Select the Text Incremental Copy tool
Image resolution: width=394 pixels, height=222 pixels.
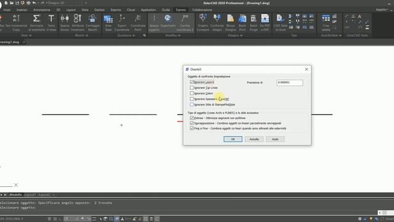point(16,23)
